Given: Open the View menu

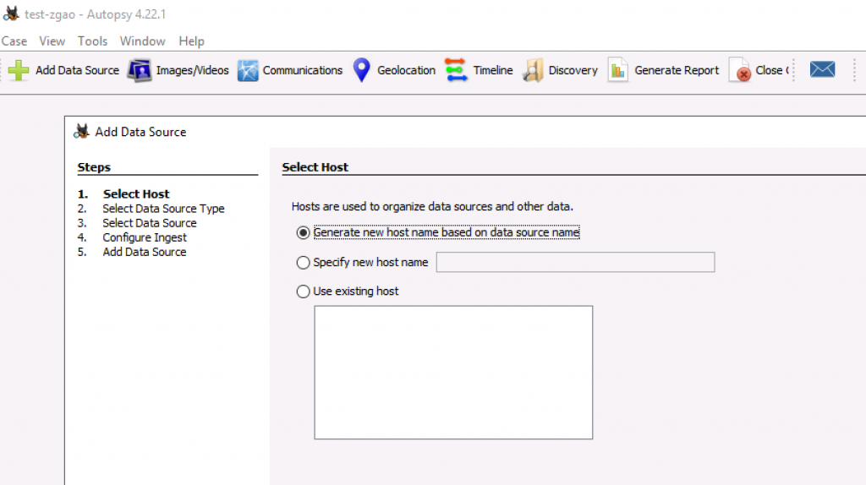Looking at the screenshot, I should click(x=52, y=41).
